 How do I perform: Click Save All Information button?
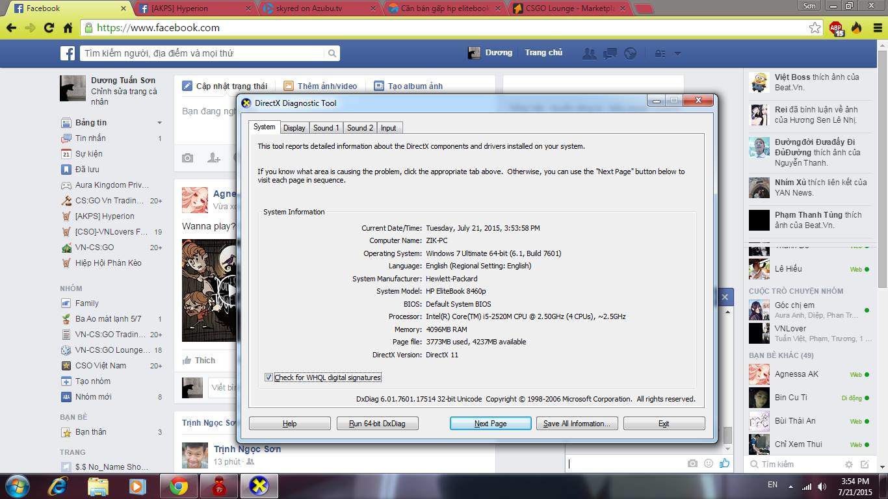(x=576, y=424)
